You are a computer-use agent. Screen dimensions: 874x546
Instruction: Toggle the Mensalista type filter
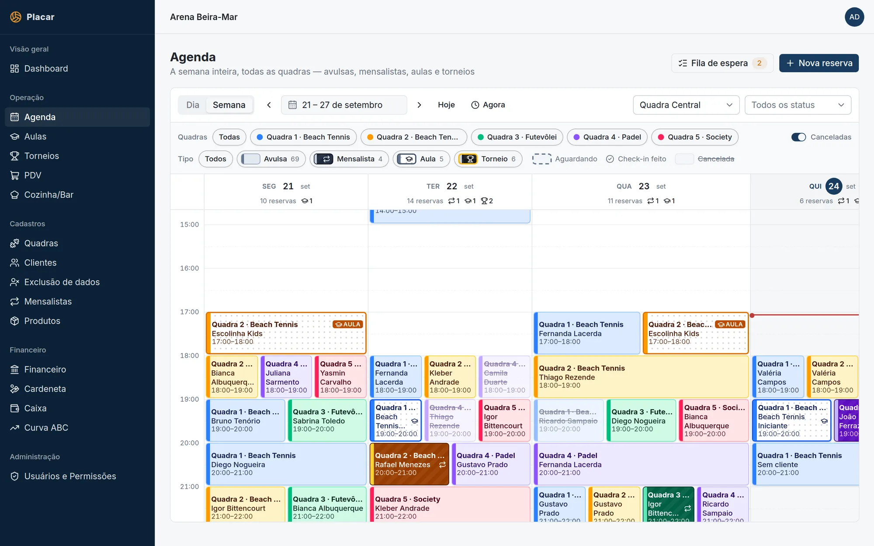click(x=349, y=159)
